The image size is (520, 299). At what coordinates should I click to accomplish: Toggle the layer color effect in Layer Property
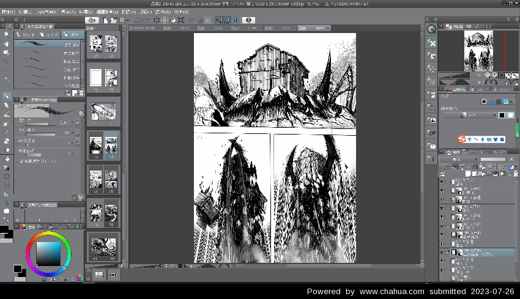(506, 102)
